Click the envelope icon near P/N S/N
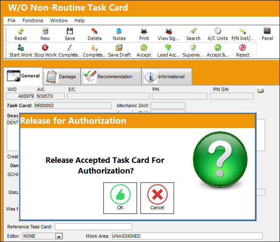 coord(260,91)
